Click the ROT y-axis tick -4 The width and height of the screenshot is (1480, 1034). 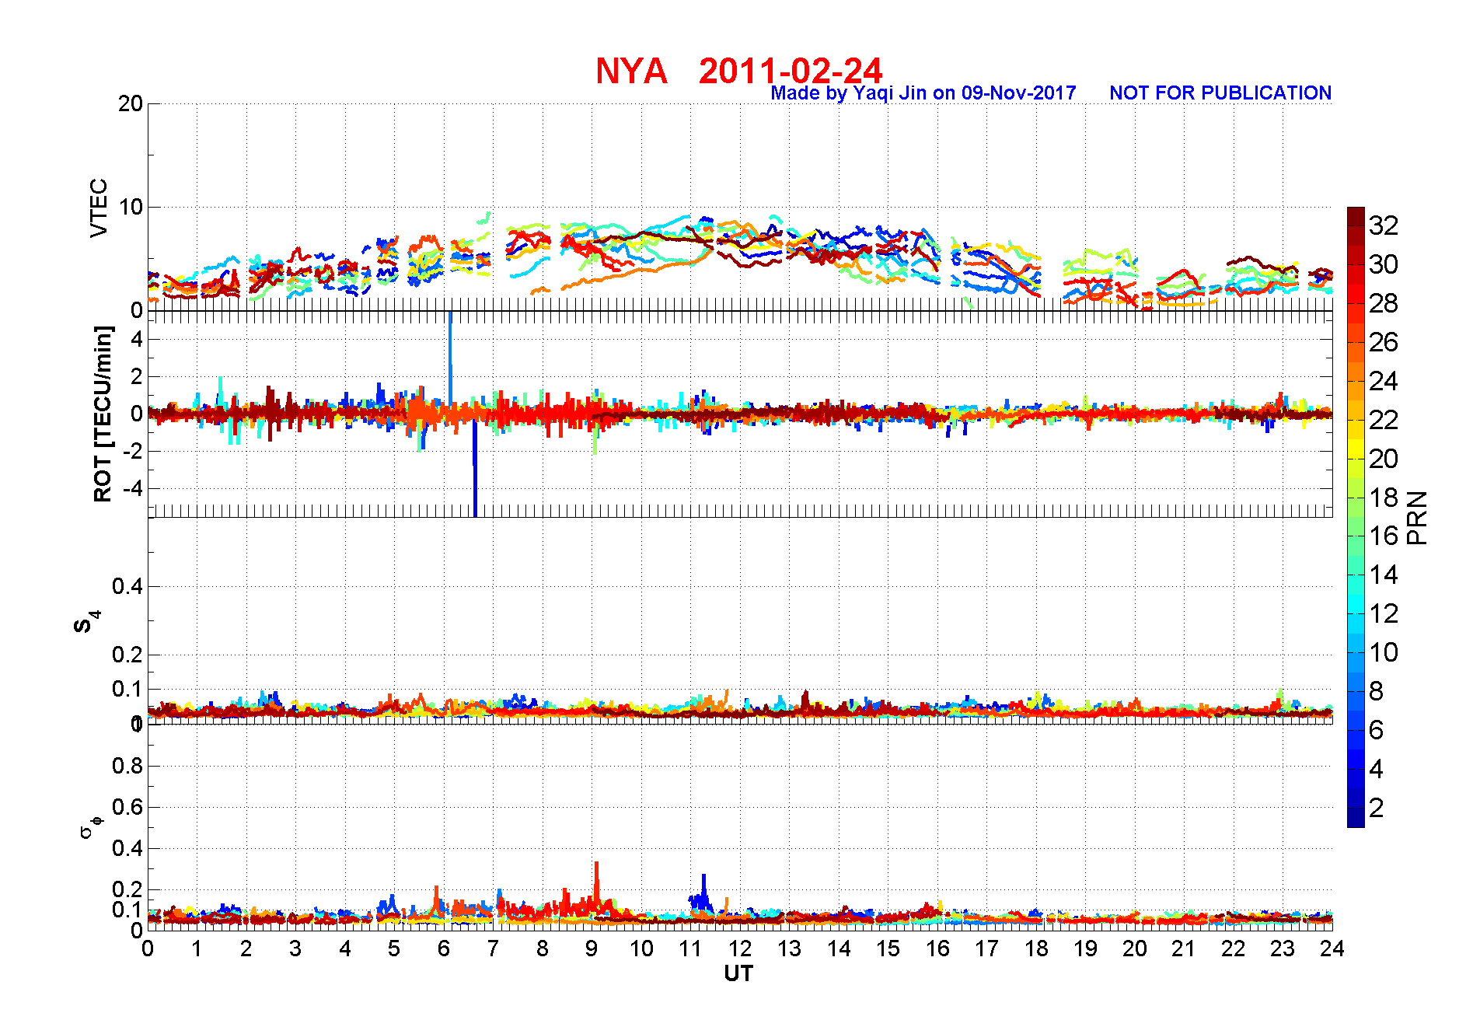pyautogui.click(x=134, y=489)
